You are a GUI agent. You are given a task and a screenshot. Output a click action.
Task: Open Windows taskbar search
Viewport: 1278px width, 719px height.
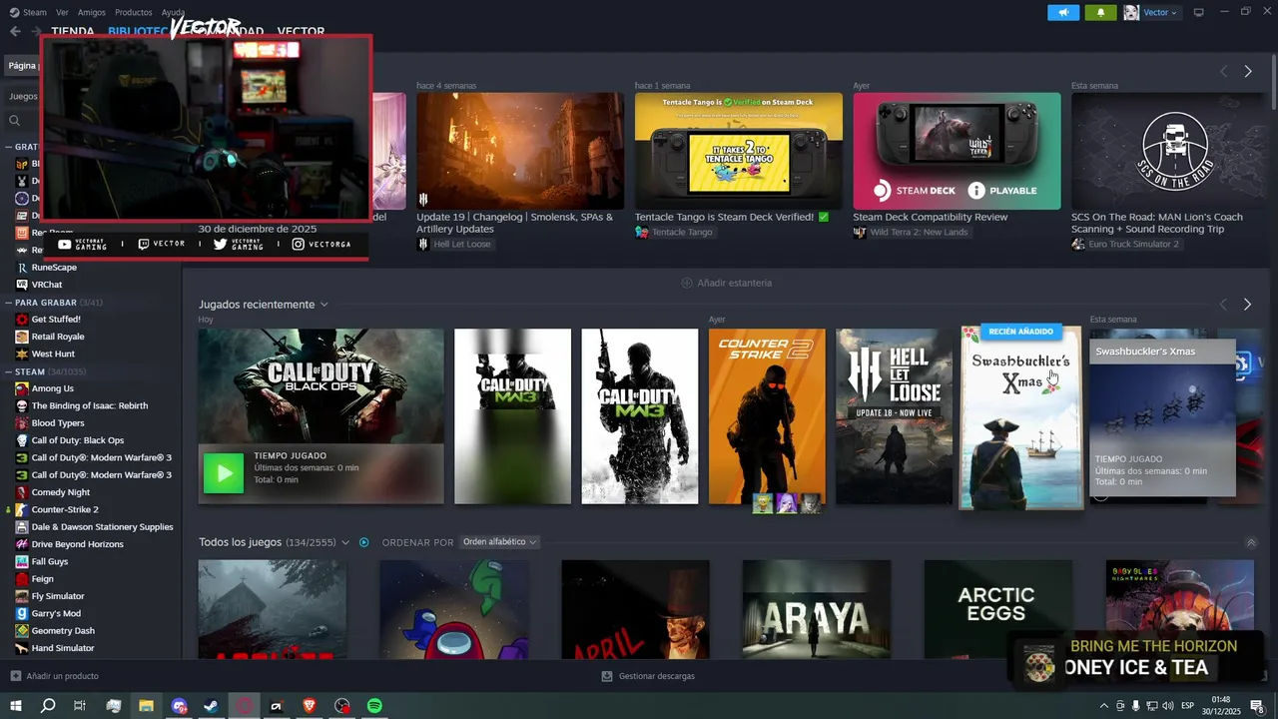pyautogui.click(x=48, y=706)
